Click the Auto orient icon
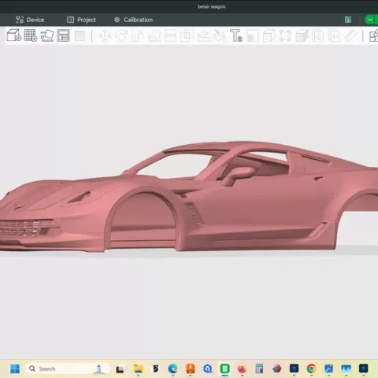Screen dimensions: 378x378 (47, 35)
